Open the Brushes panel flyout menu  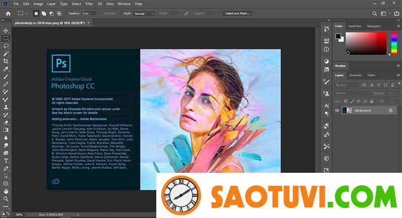tap(398, 66)
